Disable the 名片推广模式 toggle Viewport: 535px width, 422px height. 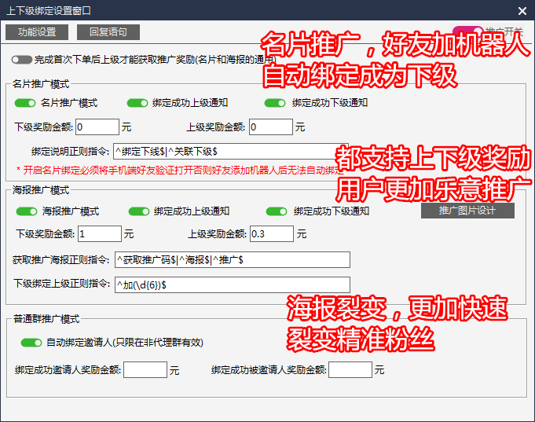(x=25, y=103)
